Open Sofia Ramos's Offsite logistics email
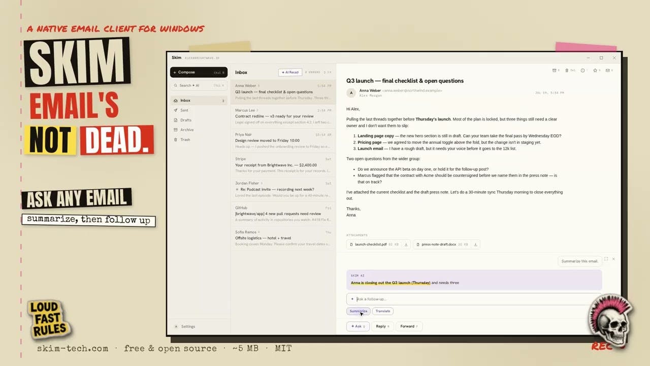 (283, 238)
